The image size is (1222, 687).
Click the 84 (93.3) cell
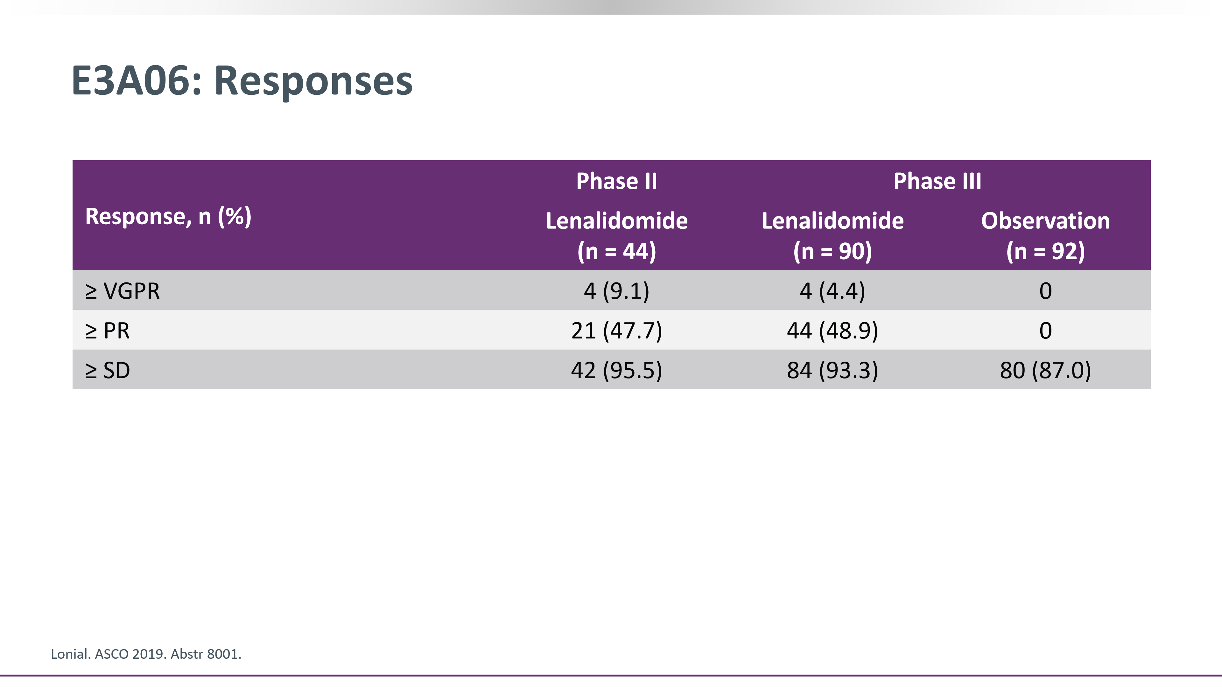click(x=832, y=370)
